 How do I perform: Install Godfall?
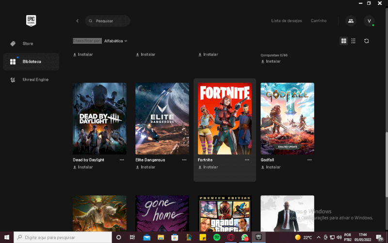pyautogui.click(x=271, y=167)
